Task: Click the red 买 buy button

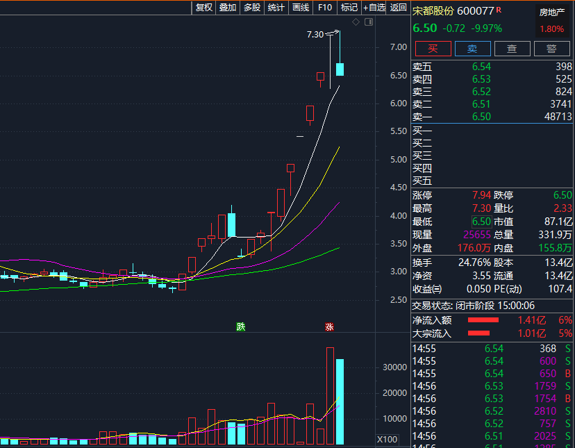Action: click(433, 48)
